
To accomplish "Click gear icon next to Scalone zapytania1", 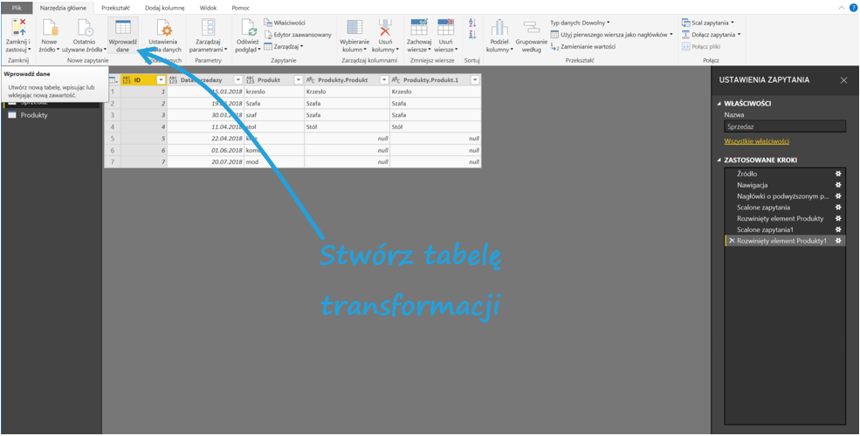I will point(838,229).
